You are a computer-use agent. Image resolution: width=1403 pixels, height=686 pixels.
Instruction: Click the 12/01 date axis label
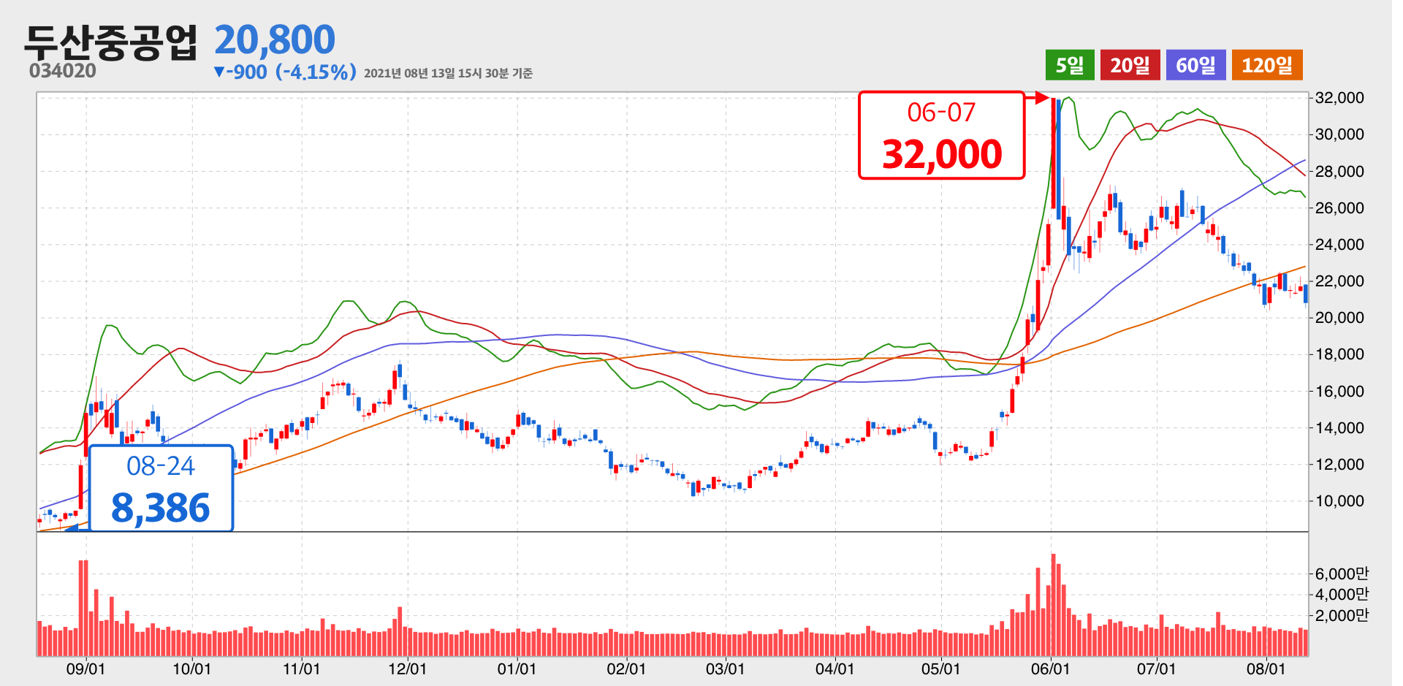407,668
